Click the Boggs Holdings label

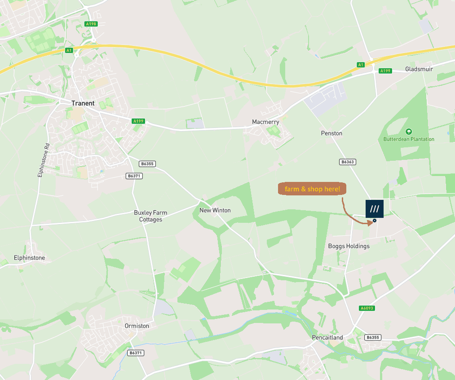349,246
